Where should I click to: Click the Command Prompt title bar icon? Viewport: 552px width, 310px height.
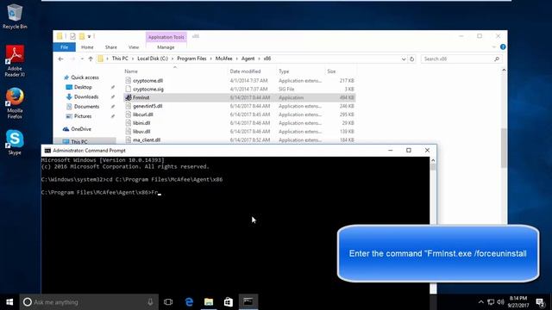click(x=47, y=151)
